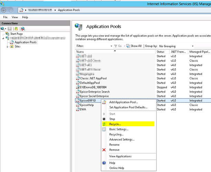This screenshot has width=211, height=172.
Task: Click the v2.0 value in Classic .NET AppPool row
Action: tap(173, 78)
